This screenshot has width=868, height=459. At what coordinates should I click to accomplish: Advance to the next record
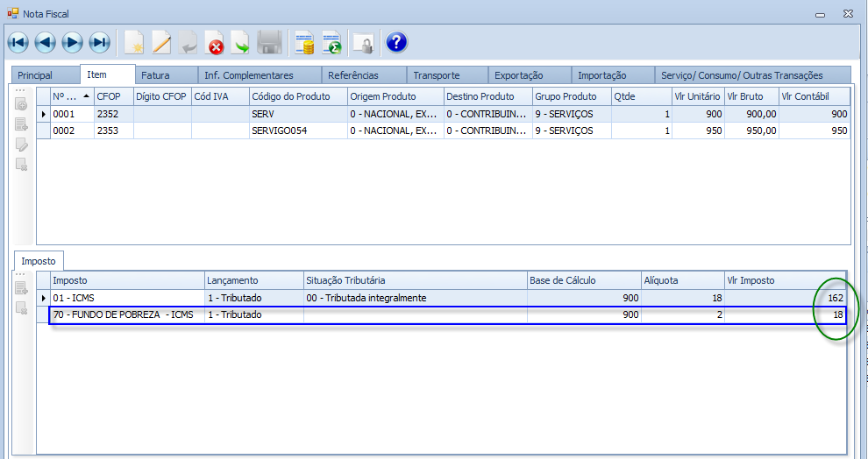73,42
